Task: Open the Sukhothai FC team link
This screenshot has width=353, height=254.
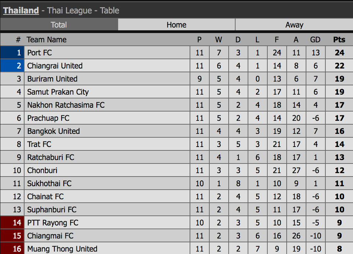Action: [49, 184]
